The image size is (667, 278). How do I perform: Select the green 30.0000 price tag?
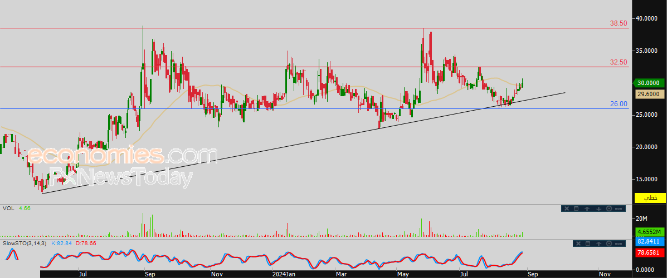(x=650, y=83)
